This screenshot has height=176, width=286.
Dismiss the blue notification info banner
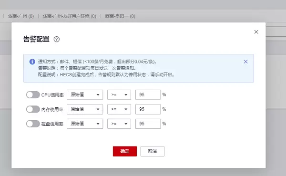[x=245, y=62]
